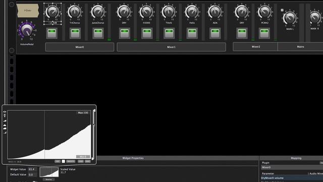323x182 pixels.
Task: Click the selected -13.9dB volume knob
Action: tap(52, 12)
